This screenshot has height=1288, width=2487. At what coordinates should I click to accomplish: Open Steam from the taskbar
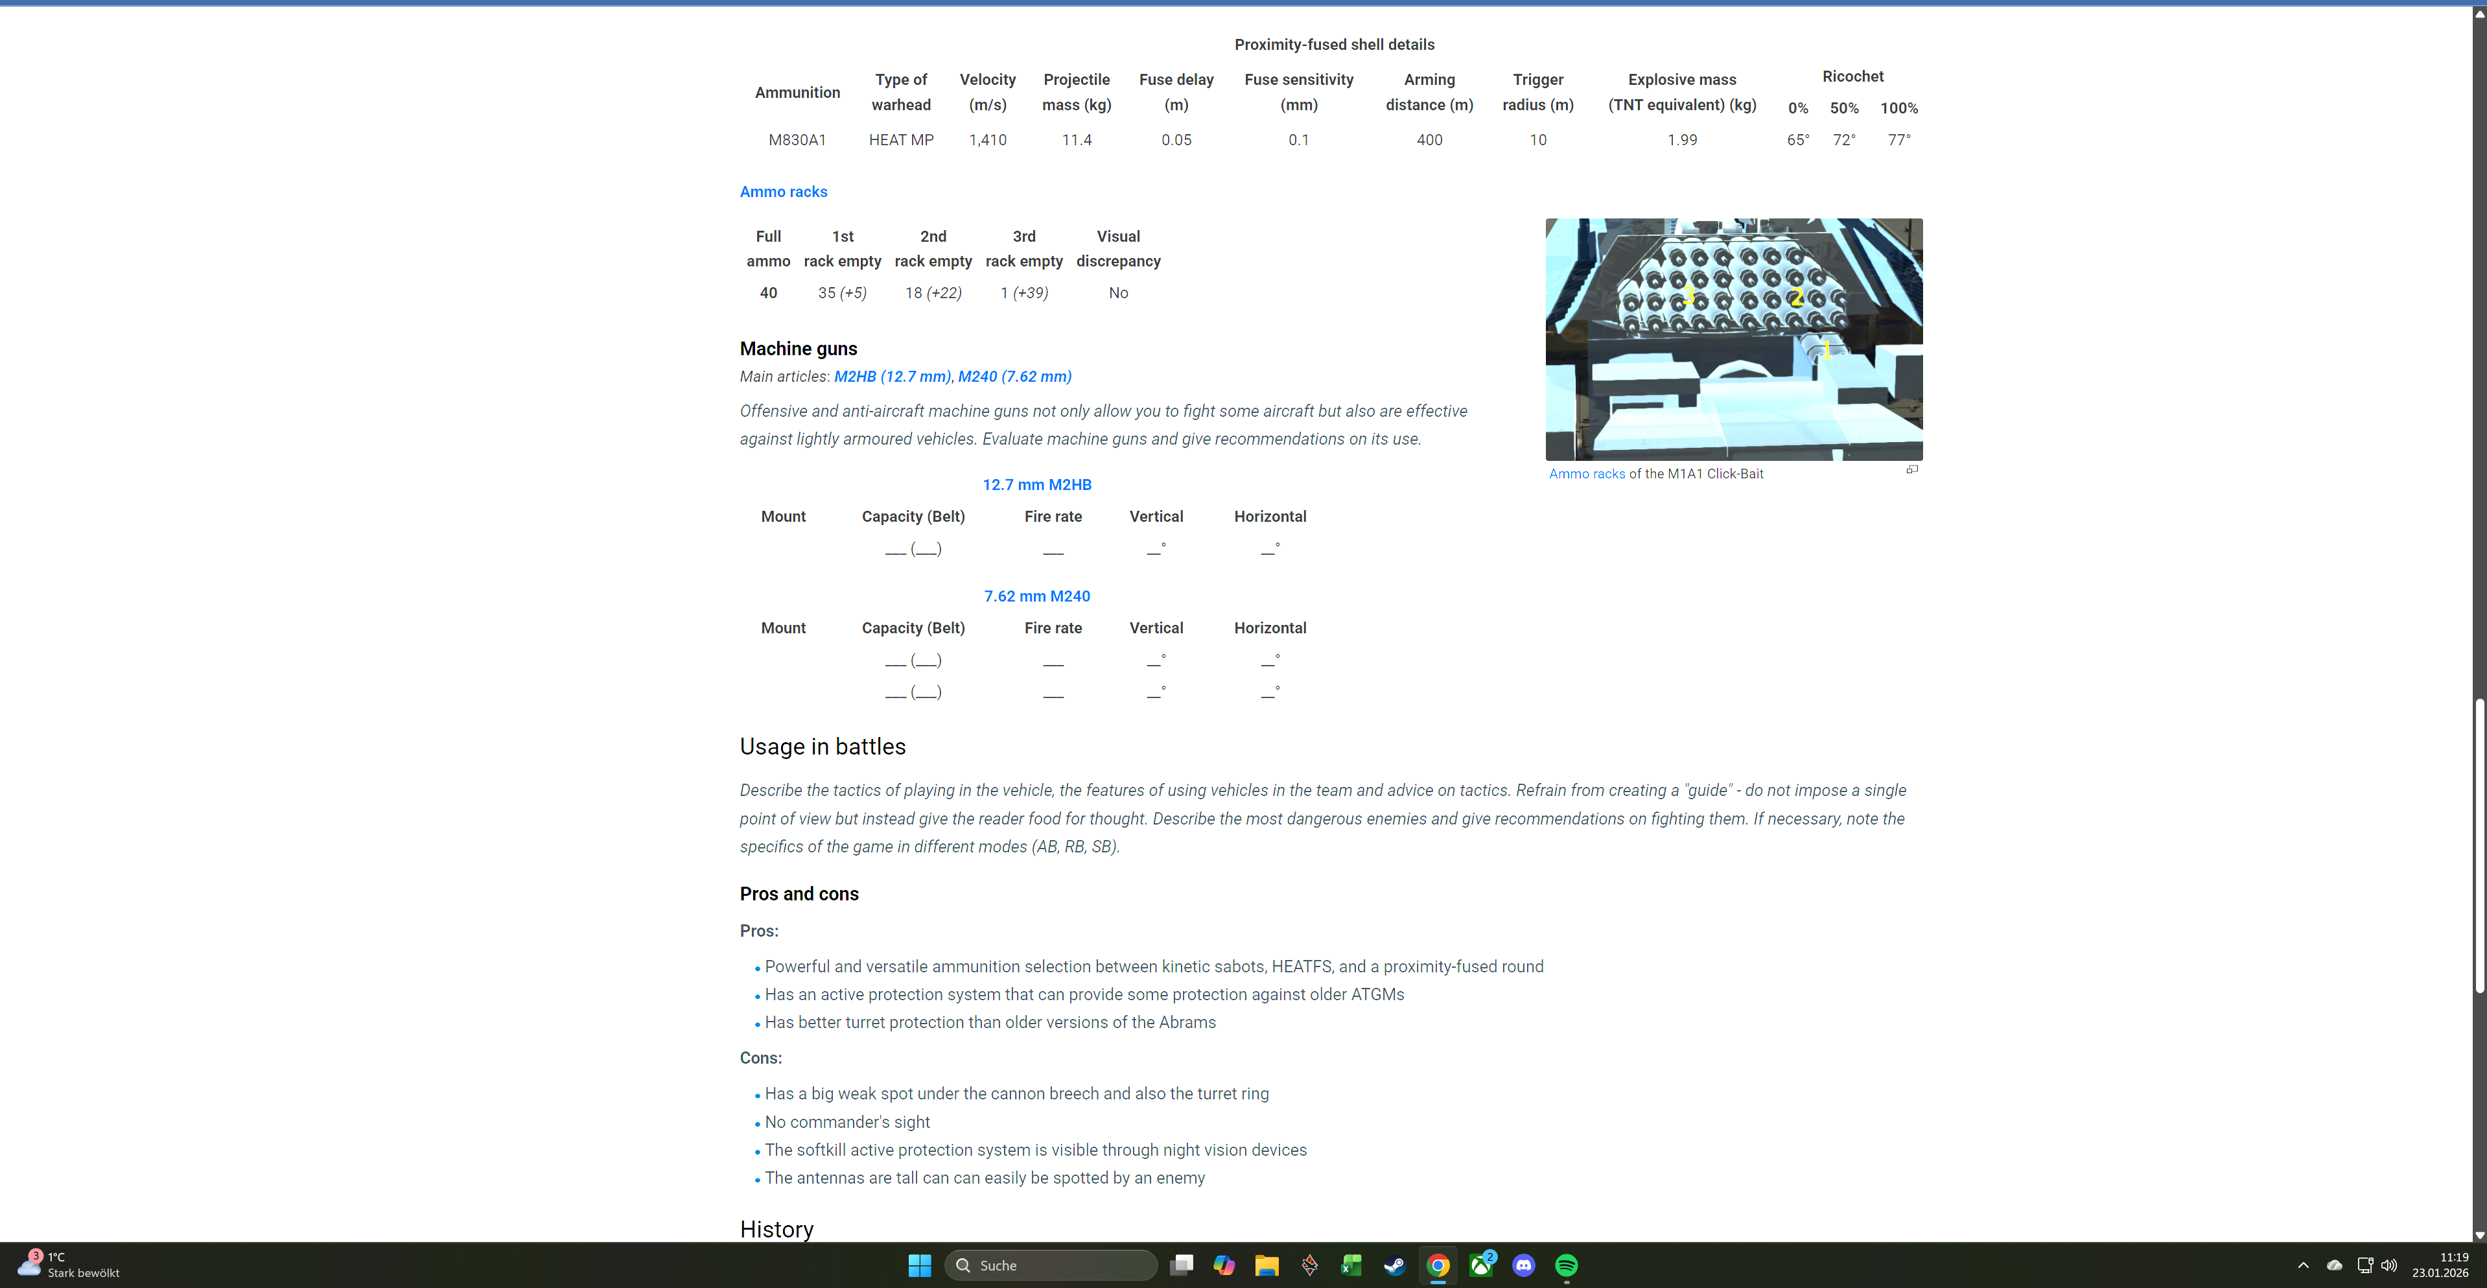1394,1265
